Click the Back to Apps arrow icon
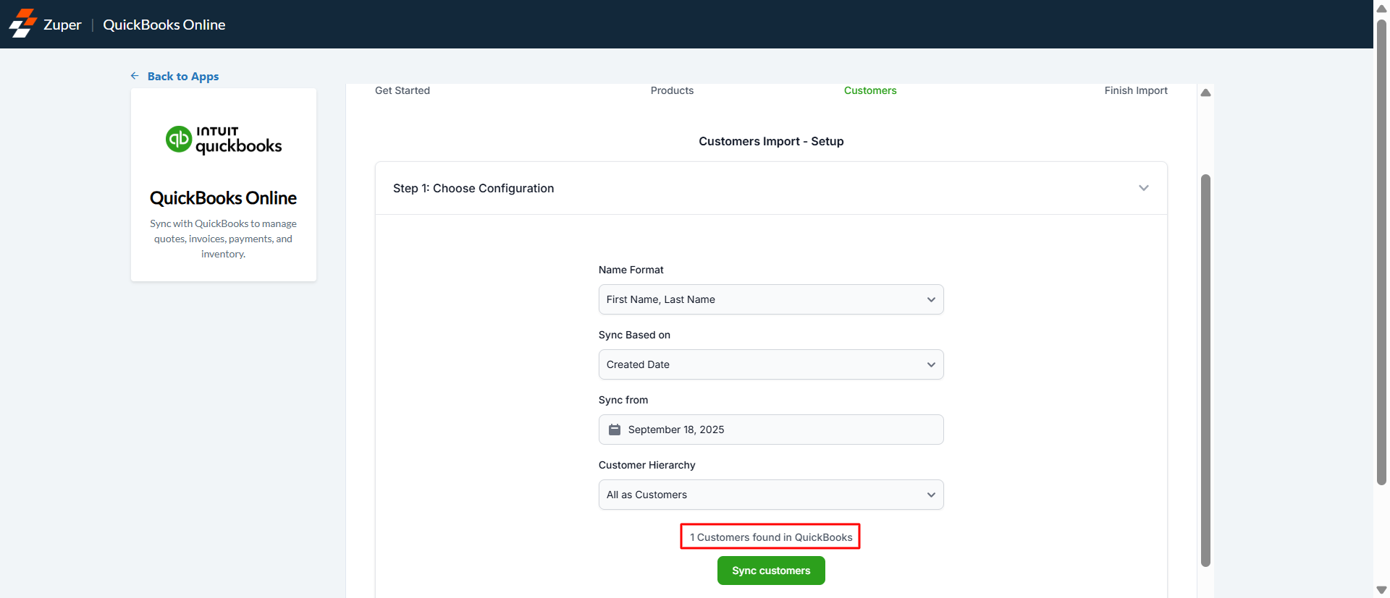Screen dimensions: 1390x598 (135, 76)
